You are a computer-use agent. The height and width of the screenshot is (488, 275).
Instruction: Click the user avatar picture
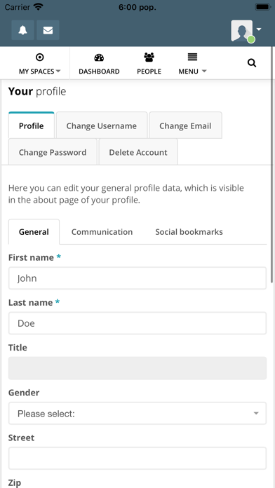tap(242, 31)
